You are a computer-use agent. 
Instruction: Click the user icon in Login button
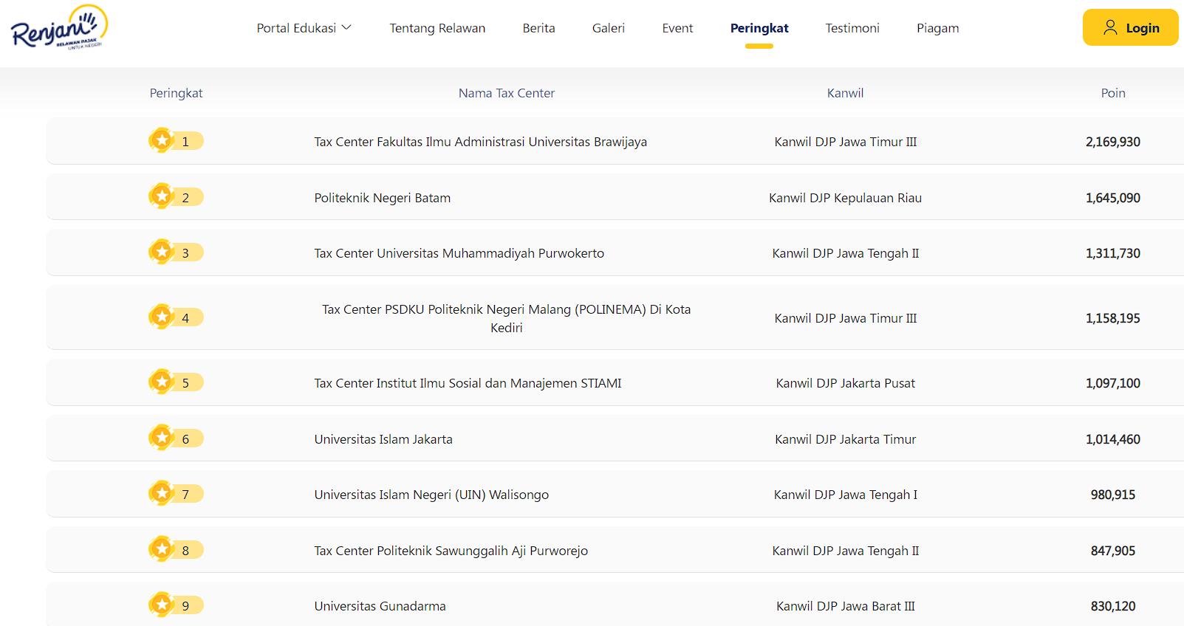[1110, 27]
